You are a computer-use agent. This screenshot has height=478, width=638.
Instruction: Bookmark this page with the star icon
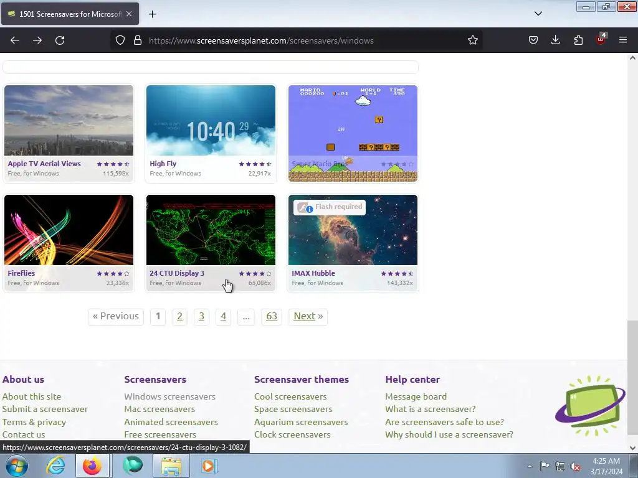pyautogui.click(x=472, y=40)
